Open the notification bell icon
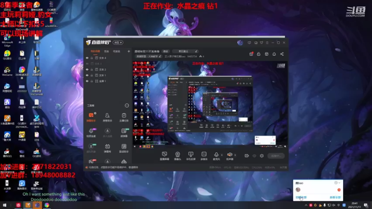The height and width of the screenshot is (209, 372). click(274, 54)
